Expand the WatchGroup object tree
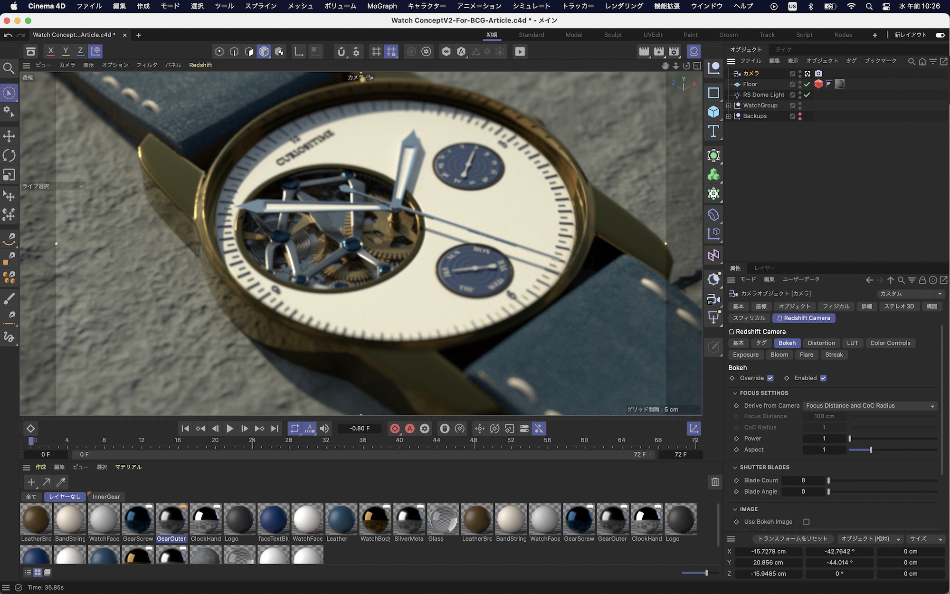The image size is (950, 594). [729, 105]
